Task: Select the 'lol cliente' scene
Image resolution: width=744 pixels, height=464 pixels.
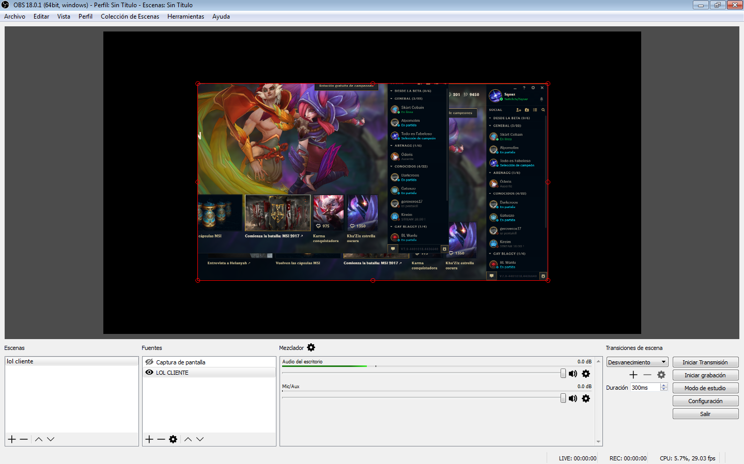Action: click(x=71, y=361)
